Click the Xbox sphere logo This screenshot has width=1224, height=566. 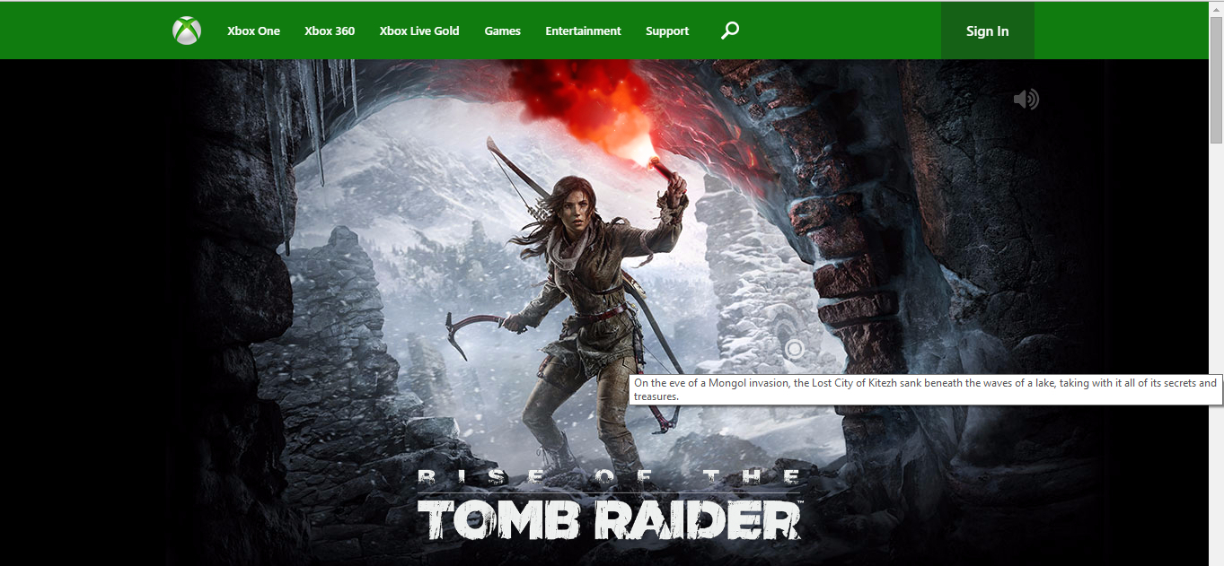click(187, 30)
